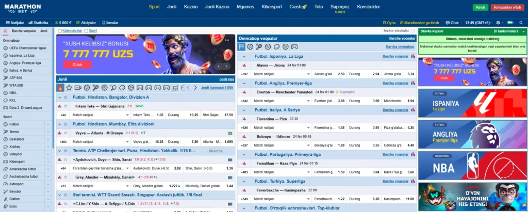Screen dimensions: 528x212
Task: Click Olish on the main bonus banner
Action: [x=77, y=64]
